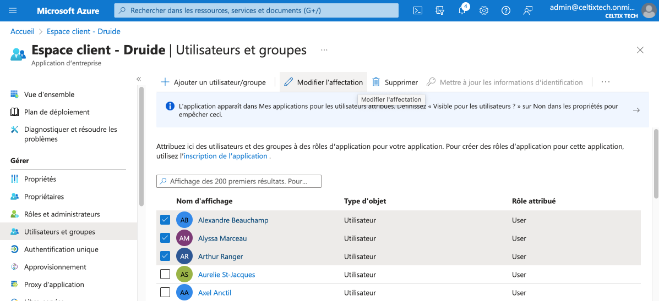Open Aurelie St-Jacques's user link

coord(226,275)
